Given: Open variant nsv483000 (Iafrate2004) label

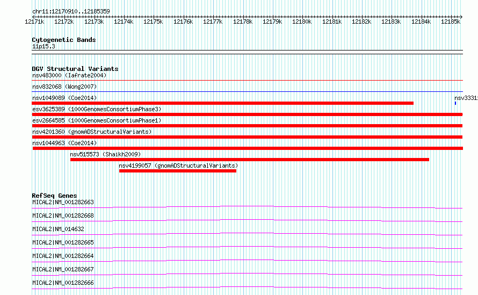Looking at the screenshot, I should point(69,75).
